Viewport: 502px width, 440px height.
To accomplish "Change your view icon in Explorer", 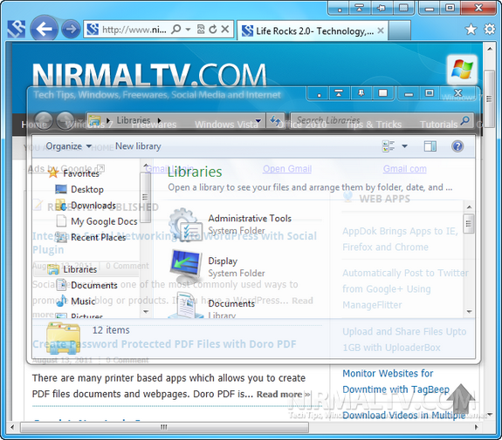I will 389,146.
